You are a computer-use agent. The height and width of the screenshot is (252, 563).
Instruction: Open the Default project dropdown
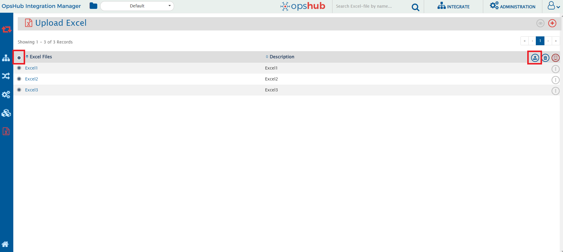click(137, 6)
